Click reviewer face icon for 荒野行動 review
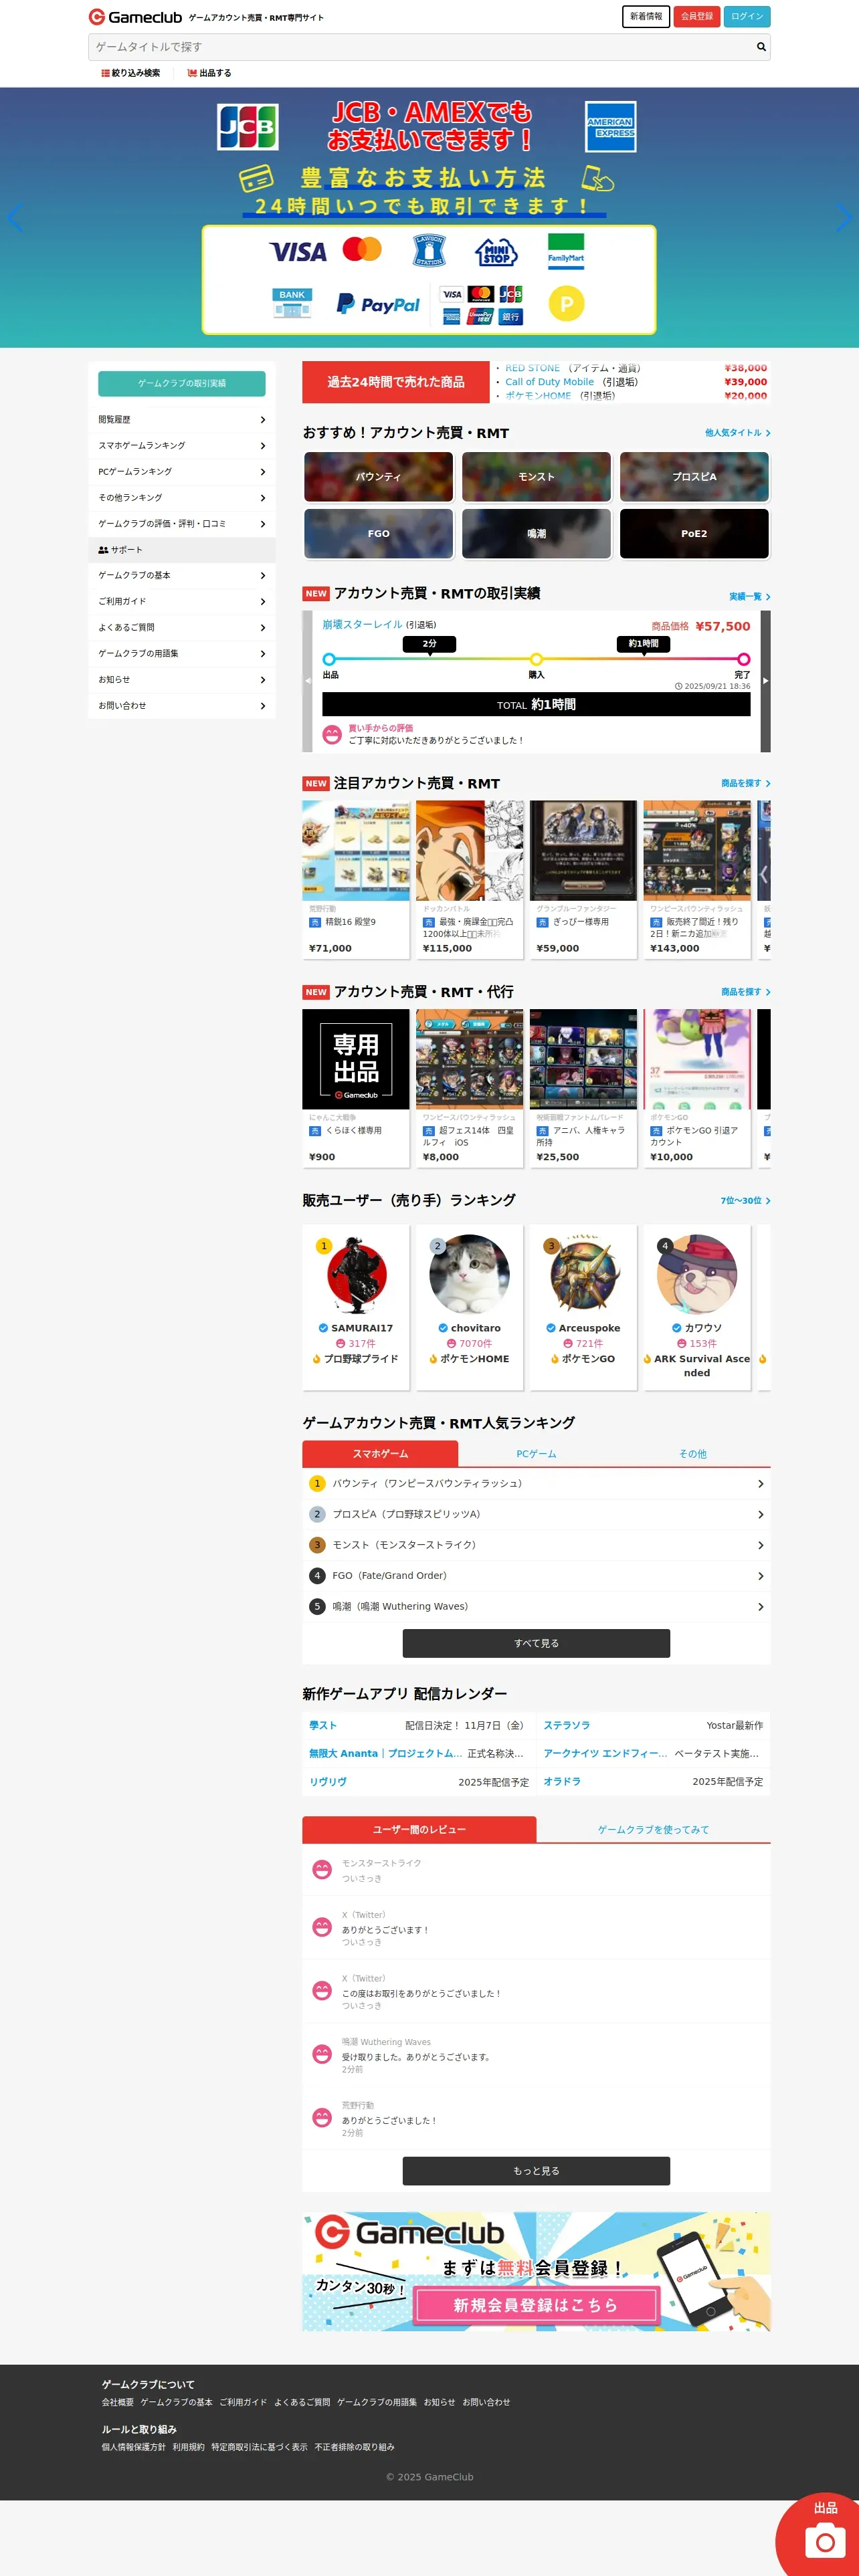The height and width of the screenshot is (2576, 859). [322, 2117]
